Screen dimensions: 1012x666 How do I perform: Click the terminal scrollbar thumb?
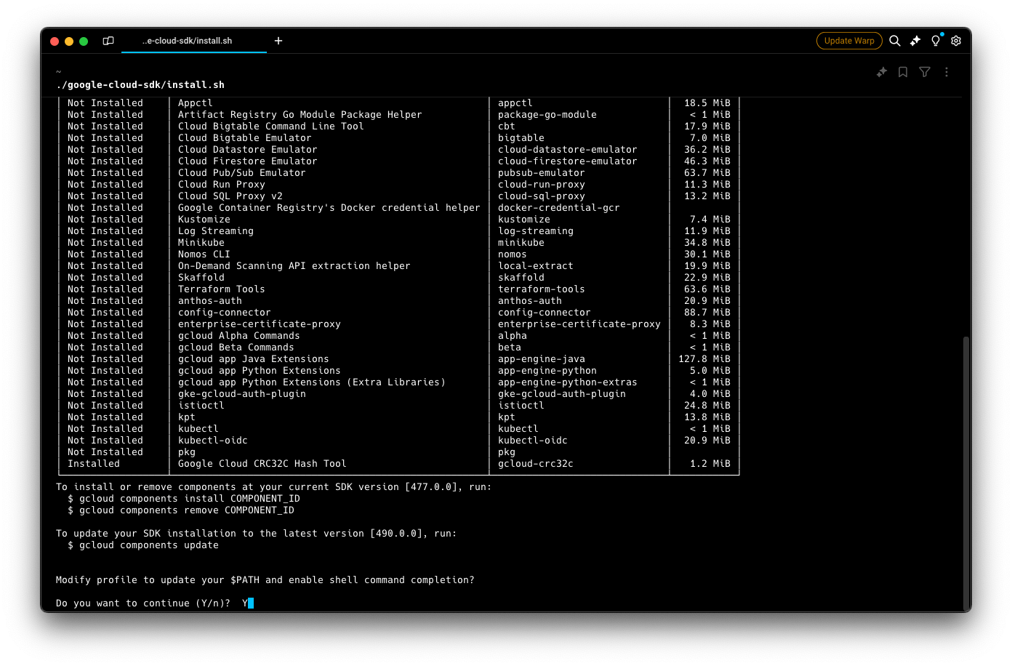click(x=965, y=473)
